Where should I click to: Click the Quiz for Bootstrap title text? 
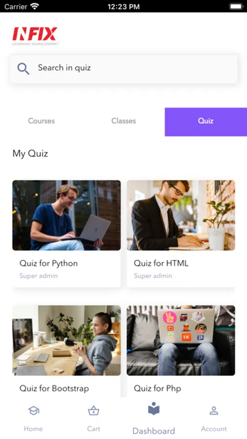tap(54, 388)
